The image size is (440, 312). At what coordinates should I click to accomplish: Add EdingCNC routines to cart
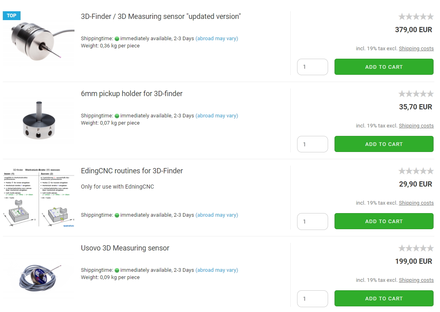[x=384, y=222]
